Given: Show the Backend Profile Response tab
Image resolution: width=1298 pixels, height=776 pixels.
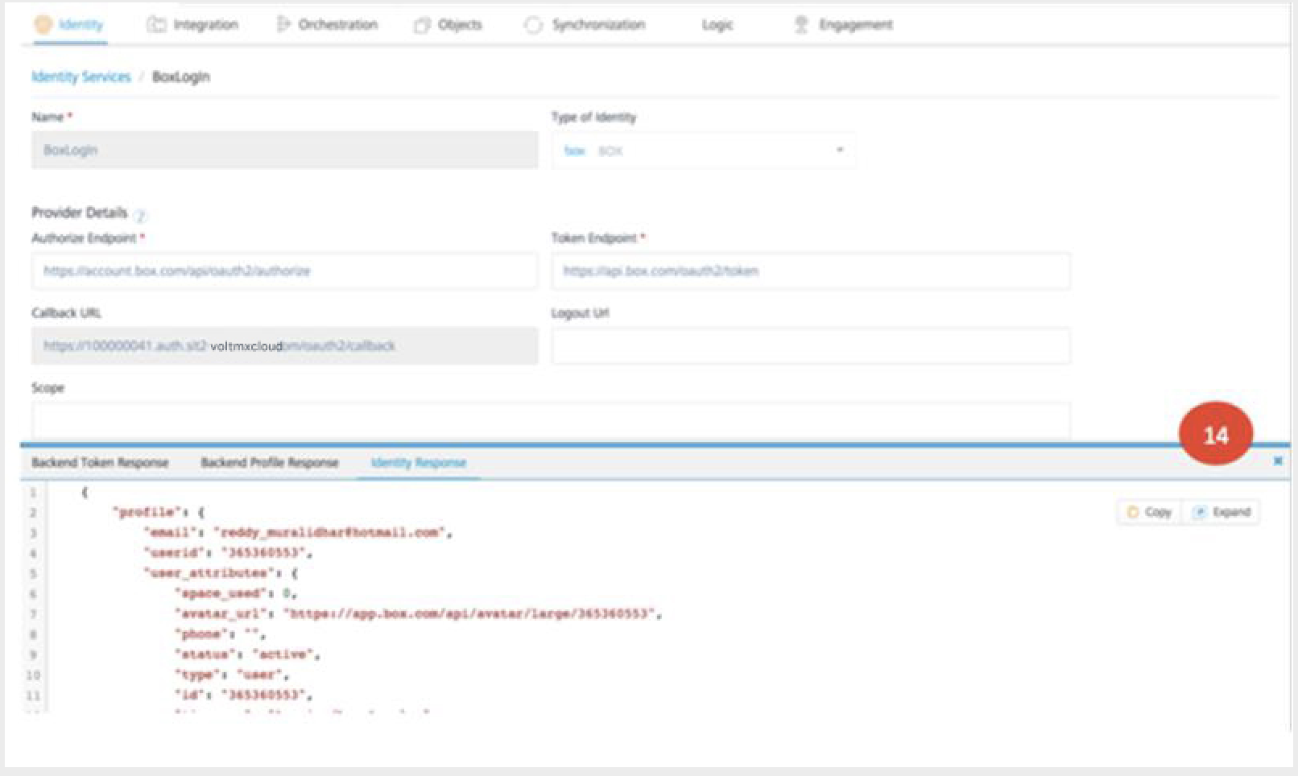Looking at the screenshot, I should click(x=270, y=462).
